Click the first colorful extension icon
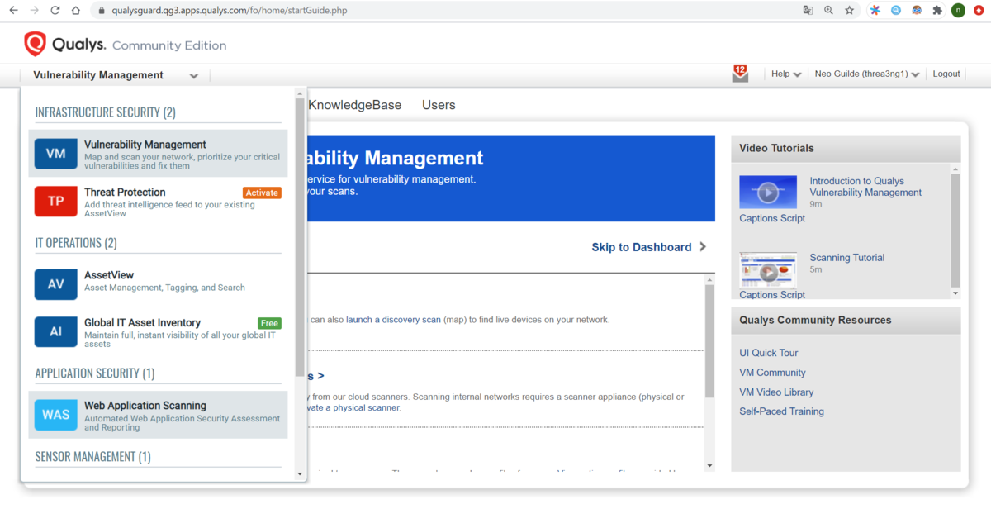The width and height of the screenshot is (991, 509). pyautogui.click(x=875, y=11)
